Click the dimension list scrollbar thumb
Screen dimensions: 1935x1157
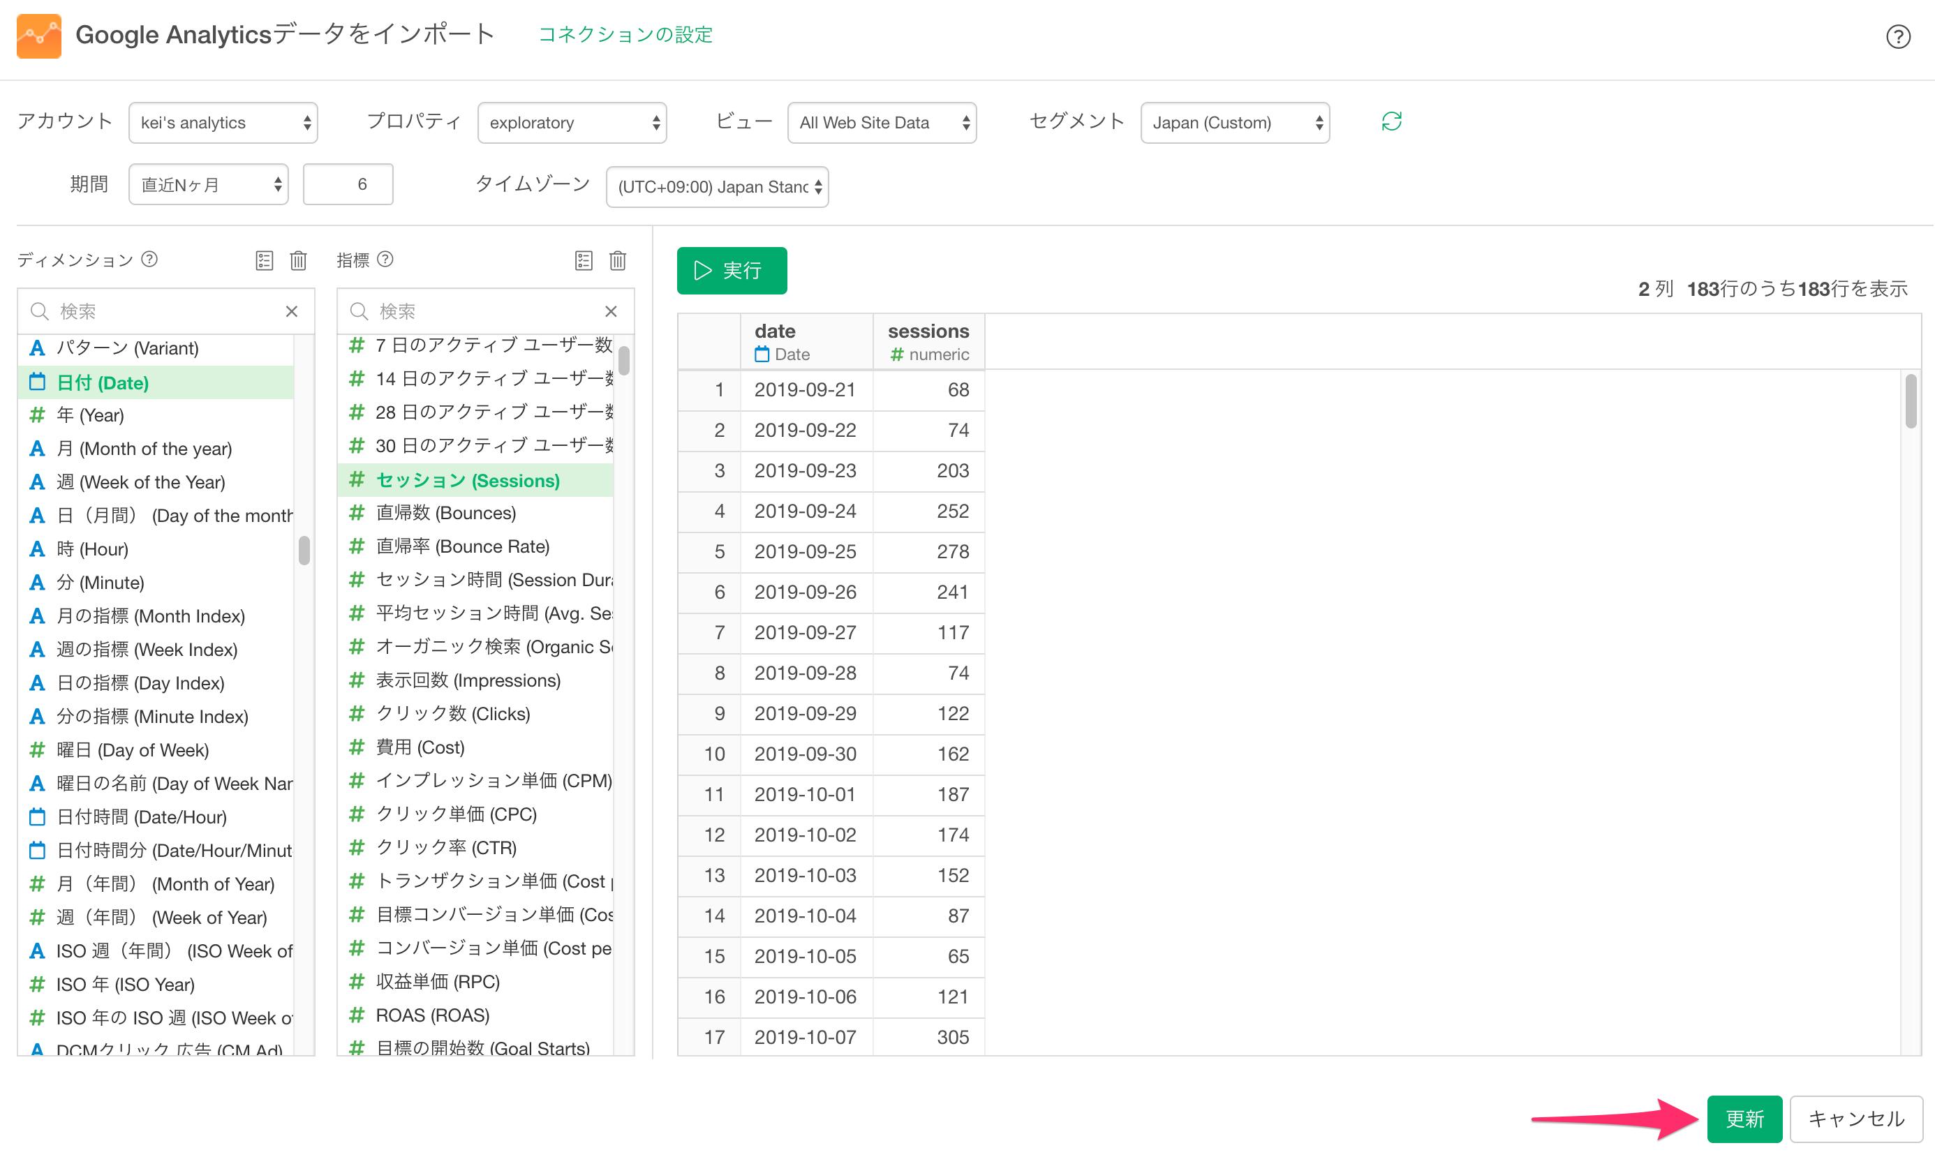pos(304,551)
